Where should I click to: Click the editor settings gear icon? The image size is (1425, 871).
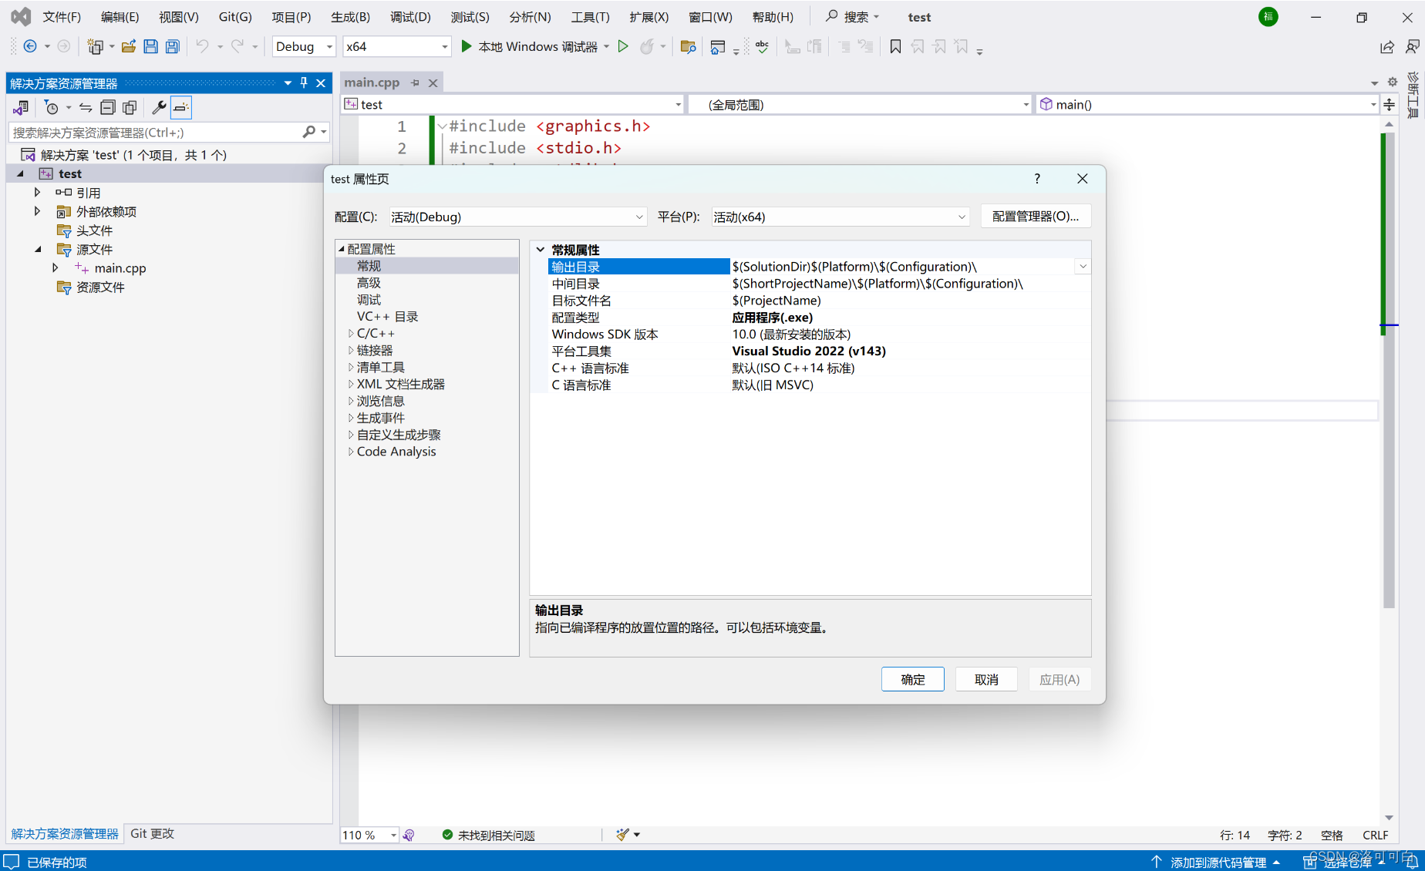[x=1392, y=82]
